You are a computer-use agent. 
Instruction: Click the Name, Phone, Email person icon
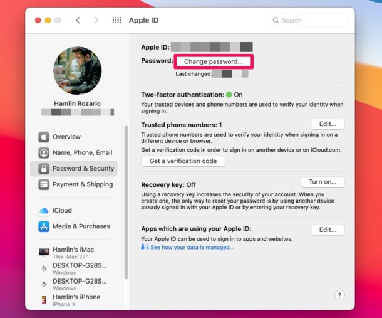[44, 153]
